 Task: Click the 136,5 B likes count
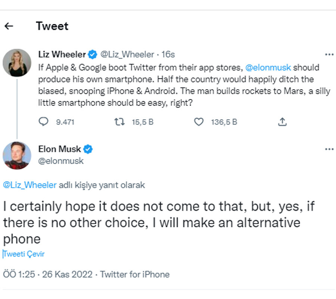coord(224,122)
